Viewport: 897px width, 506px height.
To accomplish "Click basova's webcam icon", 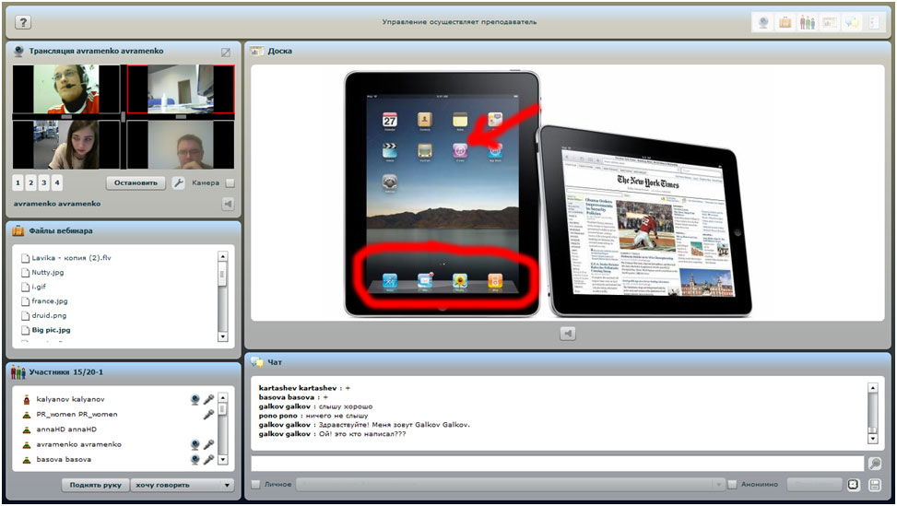I will click(x=195, y=459).
